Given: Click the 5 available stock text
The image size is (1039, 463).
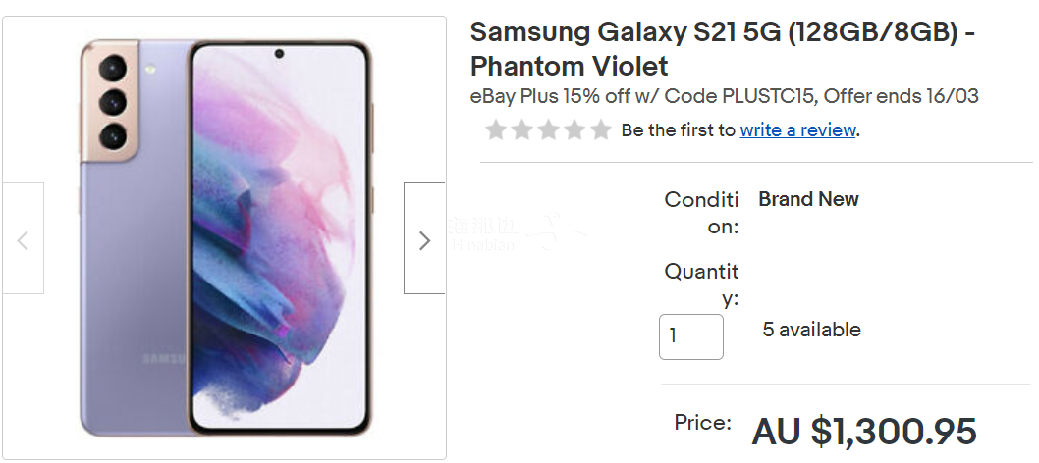Looking at the screenshot, I should (812, 330).
